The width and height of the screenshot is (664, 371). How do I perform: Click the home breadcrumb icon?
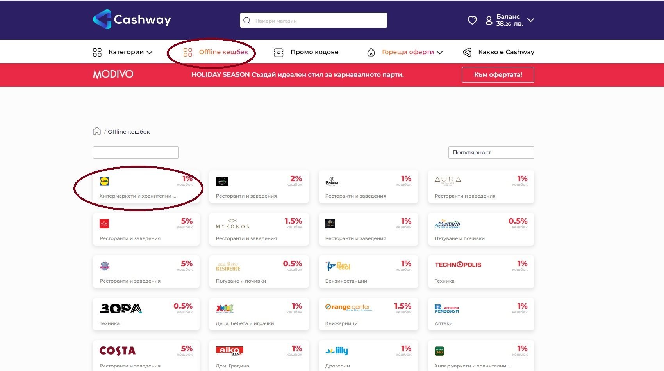[x=97, y=131]
